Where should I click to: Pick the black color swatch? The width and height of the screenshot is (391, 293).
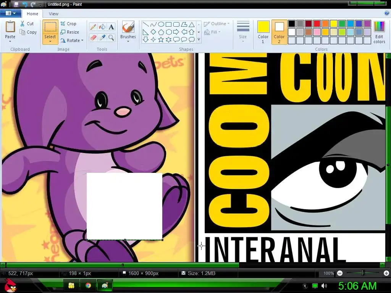[292, 24]
